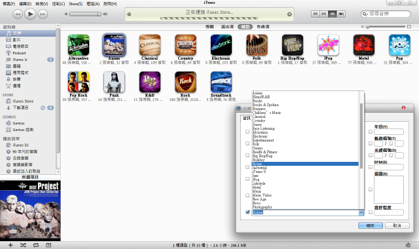Open the Classical genre tile
The width and height of the screenshot is (419, 249).
pyautogui.click(x=150, y=45)
